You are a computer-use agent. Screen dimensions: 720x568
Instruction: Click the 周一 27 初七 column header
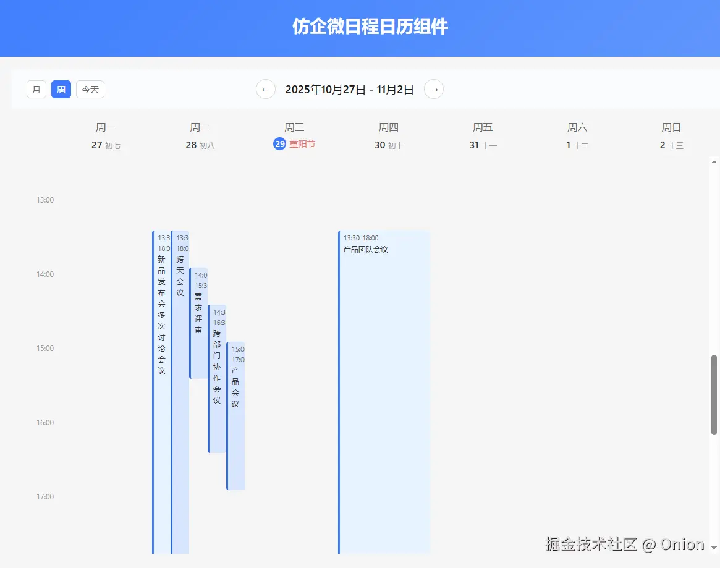(x=106, y=136)
